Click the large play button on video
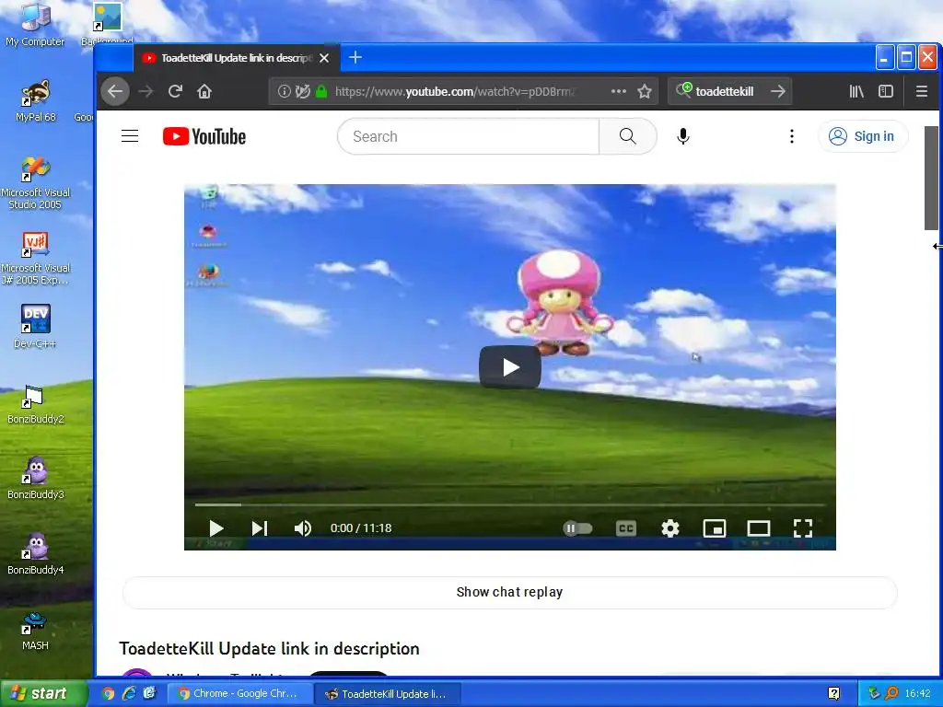The width and height of the screenshot is (943, 707). click(510, 367)
